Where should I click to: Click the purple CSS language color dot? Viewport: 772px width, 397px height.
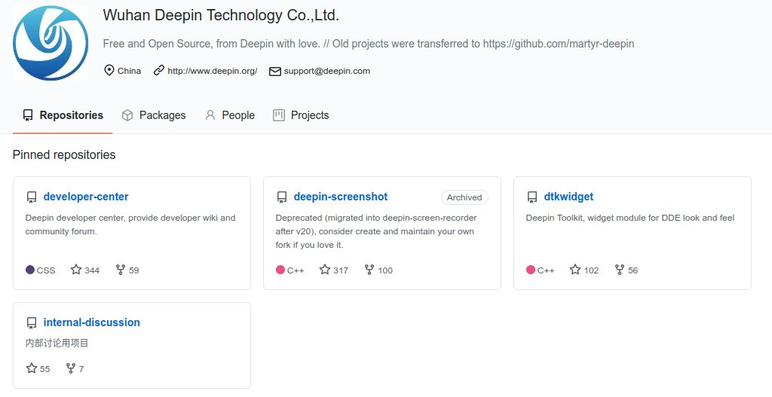click(30, 270)
